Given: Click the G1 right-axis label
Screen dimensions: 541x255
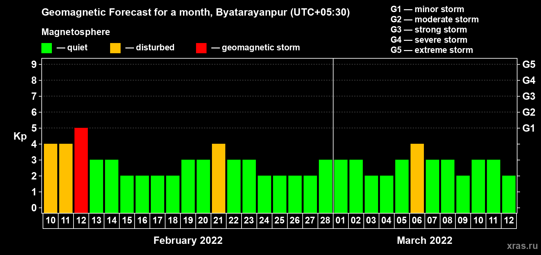Looking at the screenshot, I should pyautogui.click(x=529, y=128).
